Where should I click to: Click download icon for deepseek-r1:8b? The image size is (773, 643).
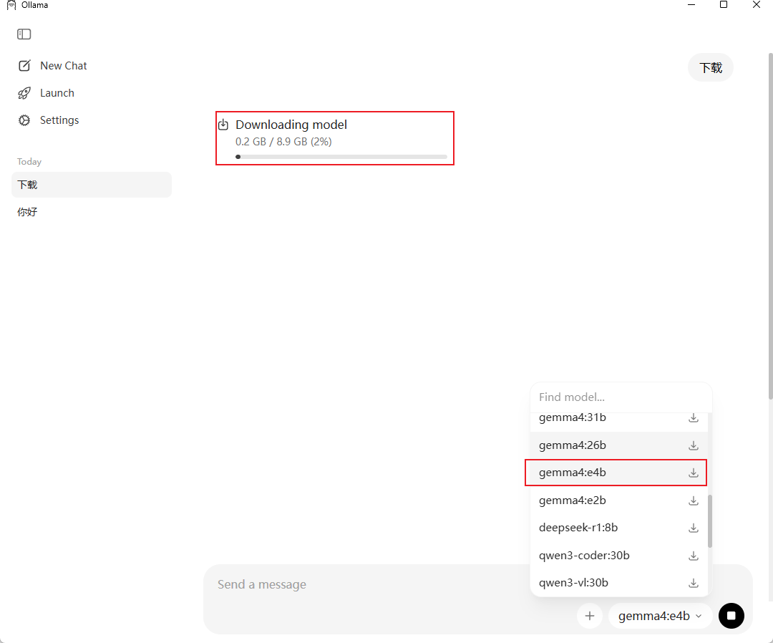point(693,528)
